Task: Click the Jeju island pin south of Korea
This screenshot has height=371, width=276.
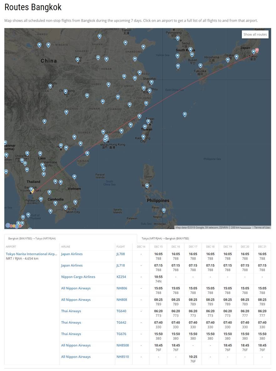Action: point(178,66)
